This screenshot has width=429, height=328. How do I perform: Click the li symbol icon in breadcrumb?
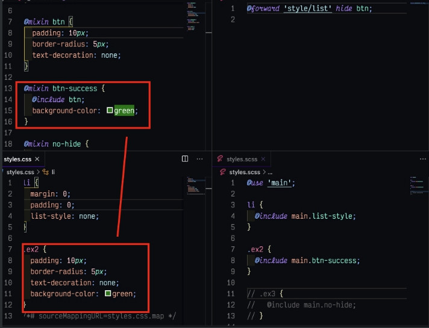[x=45, y=172]
